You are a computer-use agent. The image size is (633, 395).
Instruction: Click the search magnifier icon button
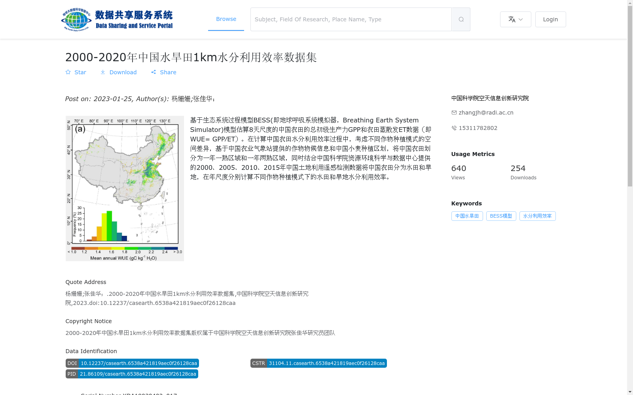click(x=461, y=19)
